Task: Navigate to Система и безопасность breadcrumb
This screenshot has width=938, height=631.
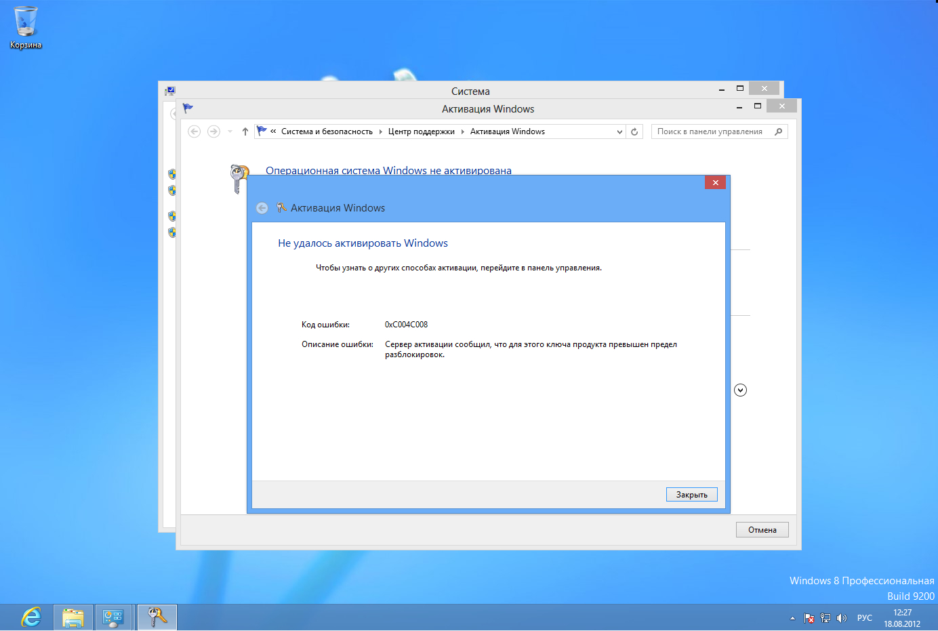Action: pyautogui.click(x=327, y=131)
